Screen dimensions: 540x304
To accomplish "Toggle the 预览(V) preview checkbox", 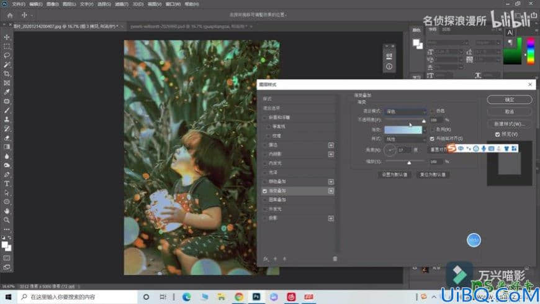I will point(497,134).
